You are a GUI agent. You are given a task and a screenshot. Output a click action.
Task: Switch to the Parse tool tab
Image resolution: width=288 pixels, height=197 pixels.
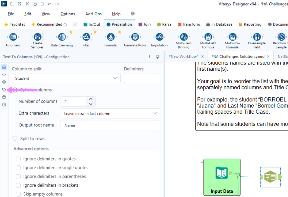[164, 24]
